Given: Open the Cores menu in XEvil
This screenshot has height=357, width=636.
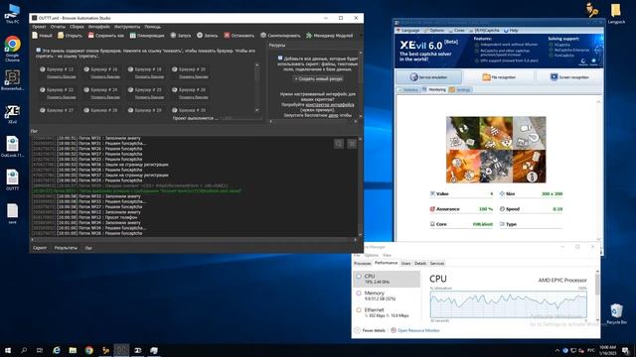Looking at the screenshot, I should point(457,31).
